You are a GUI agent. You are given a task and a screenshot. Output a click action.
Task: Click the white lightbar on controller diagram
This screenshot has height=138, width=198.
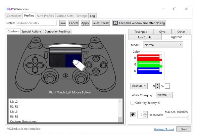[x=65, y=45]
